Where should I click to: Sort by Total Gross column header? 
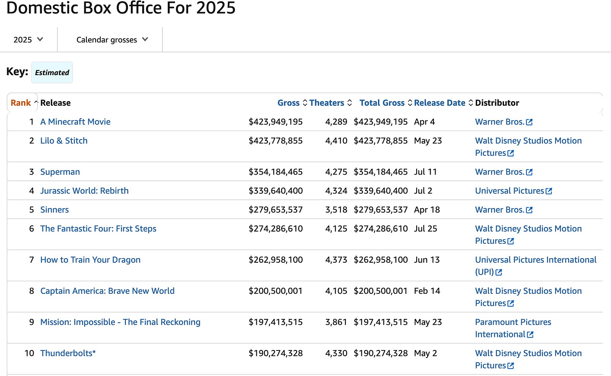pyautogui.click(x=382, y=103)
